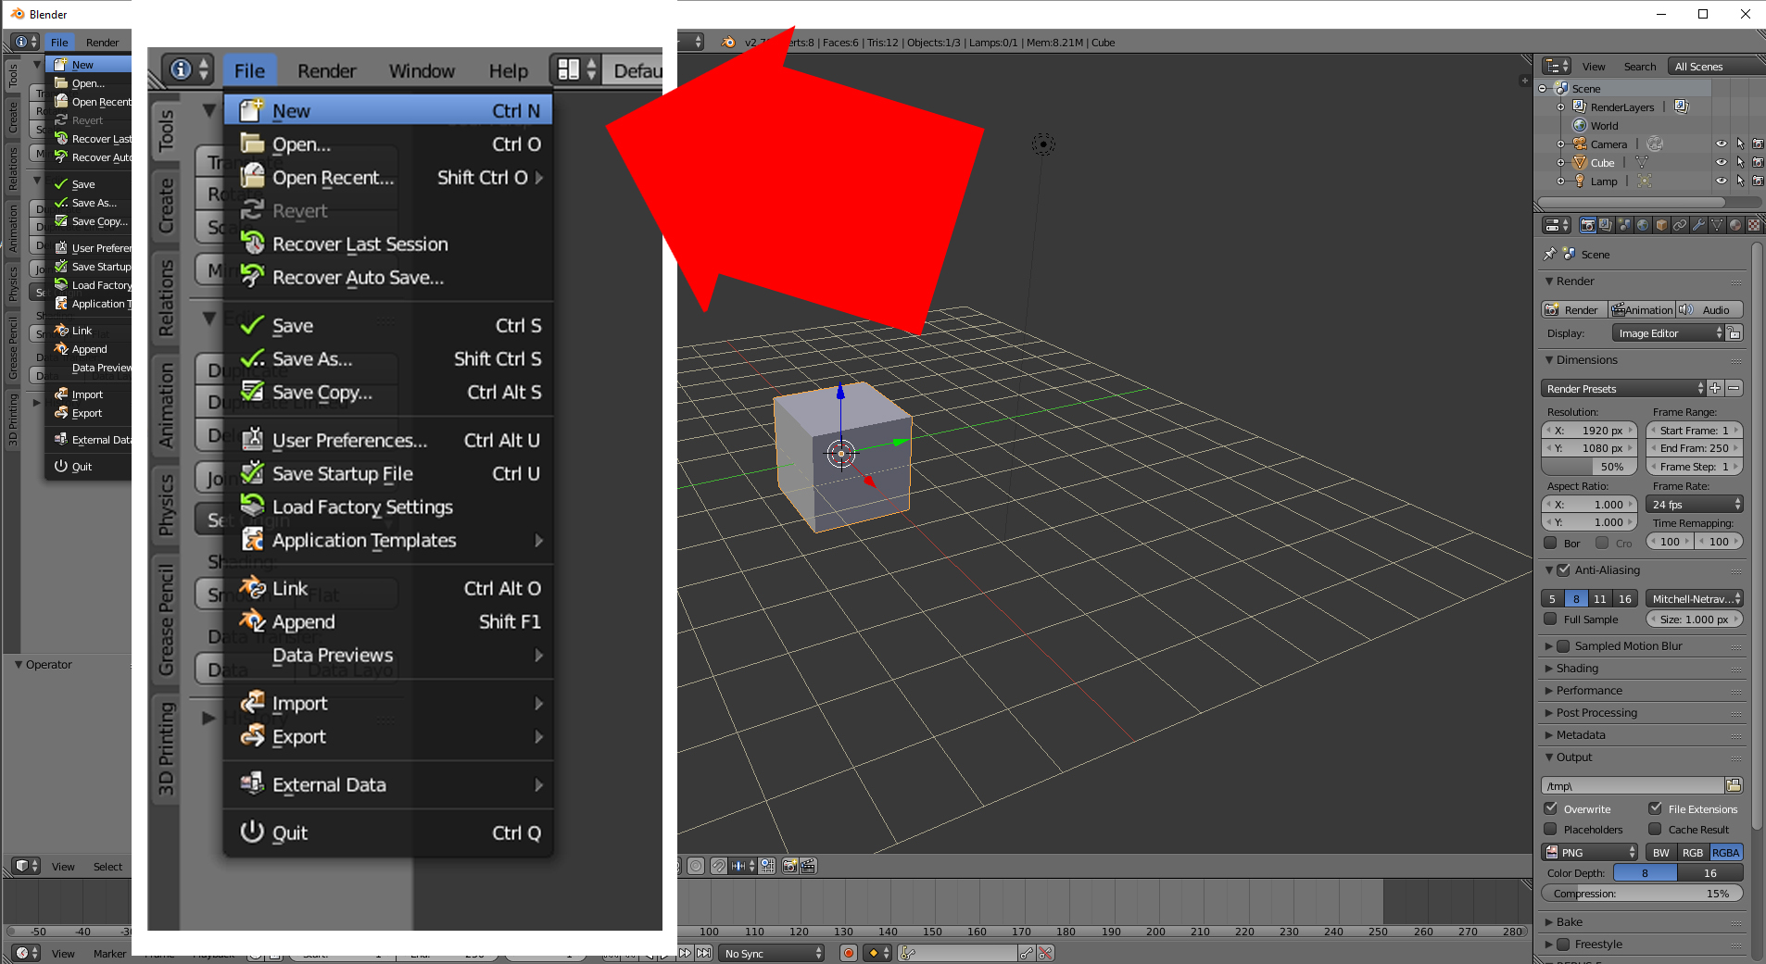Click the World globe icon in outliner

tap(1580, 125)
